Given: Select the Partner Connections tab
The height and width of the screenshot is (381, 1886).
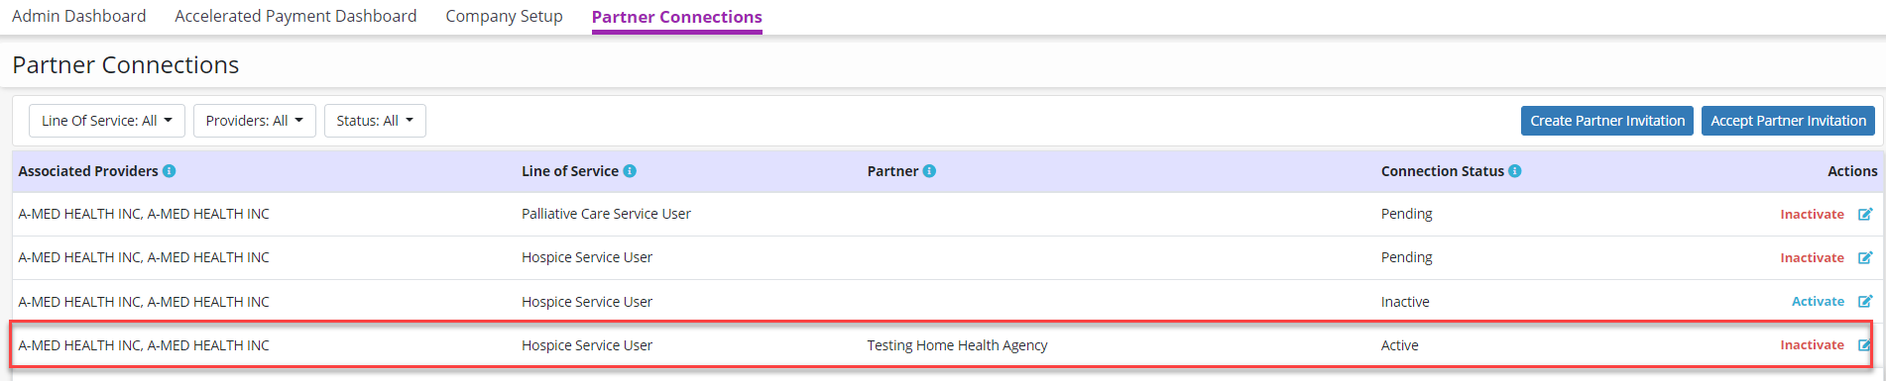Looking at the screenshot, I should (677, 17).
